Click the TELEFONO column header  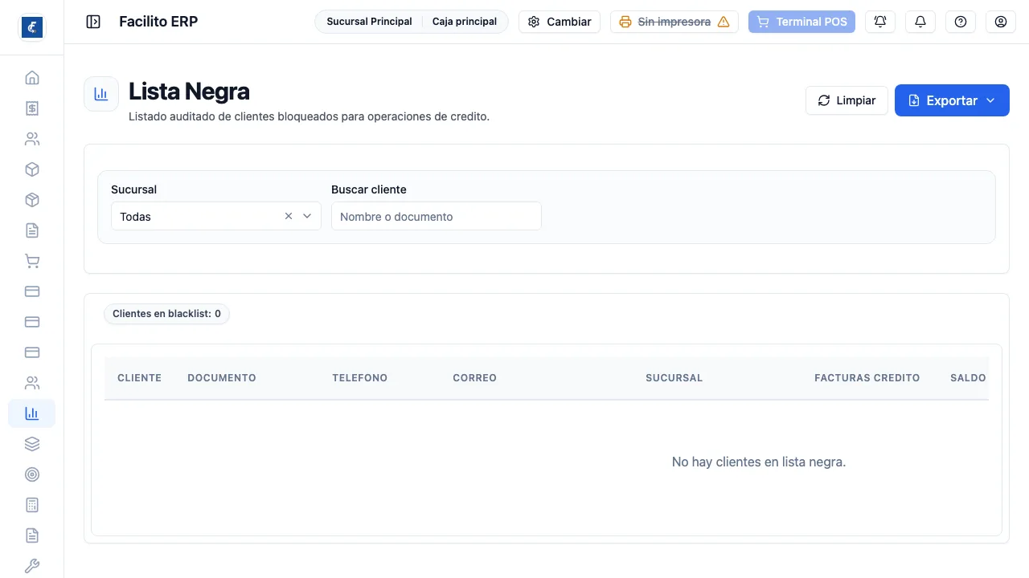pos(360,377)
